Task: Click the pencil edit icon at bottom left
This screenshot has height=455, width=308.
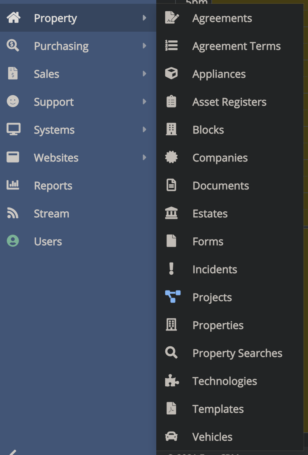Action: [12, 452]
